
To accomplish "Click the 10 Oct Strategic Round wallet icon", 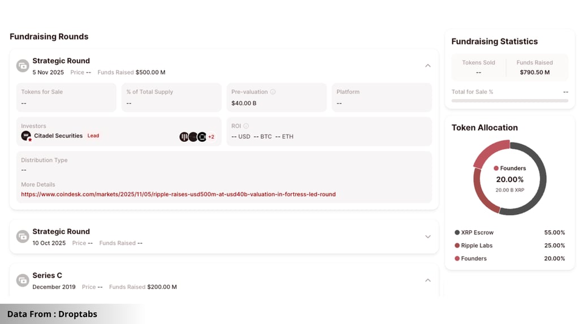I will (x=23, y=236).
